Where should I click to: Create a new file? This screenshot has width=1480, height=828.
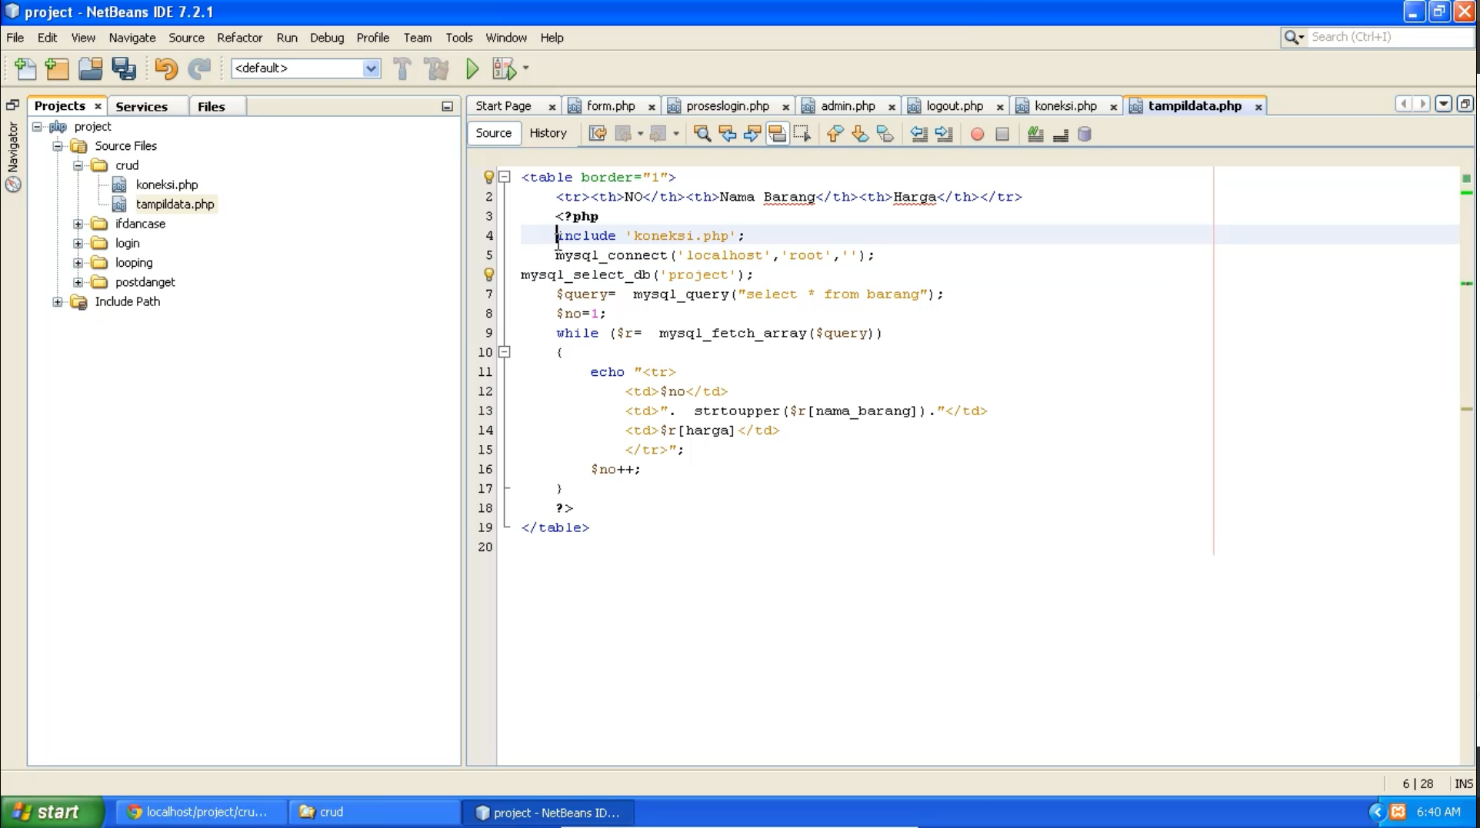[25, 68]
